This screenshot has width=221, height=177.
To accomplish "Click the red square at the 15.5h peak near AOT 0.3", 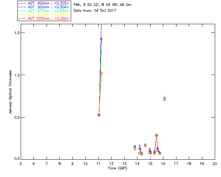I will [156, 135].
